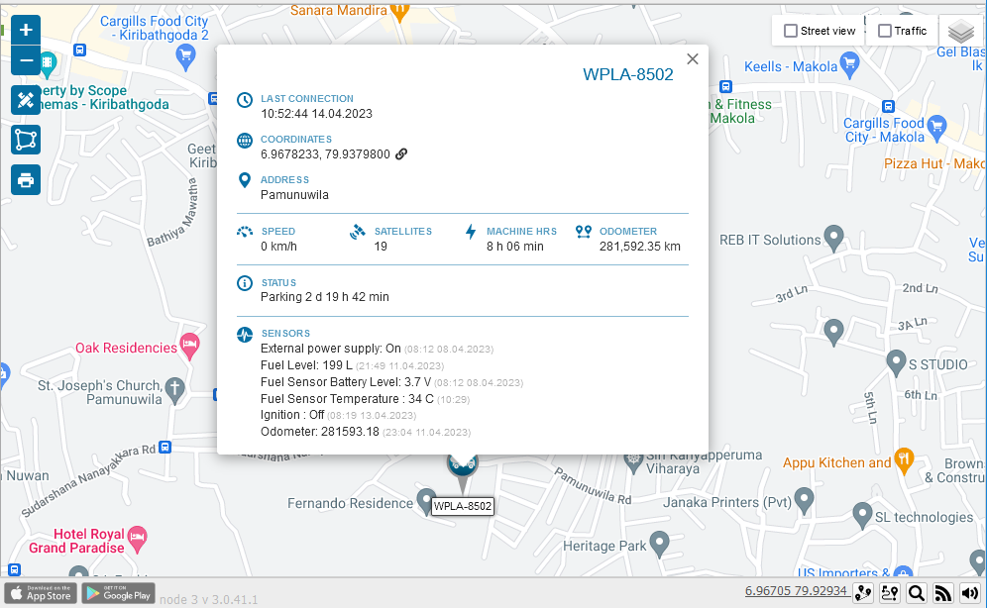Enable the Street view checkbox
Viewport: 987px width, 608px height.
point(791,31)
